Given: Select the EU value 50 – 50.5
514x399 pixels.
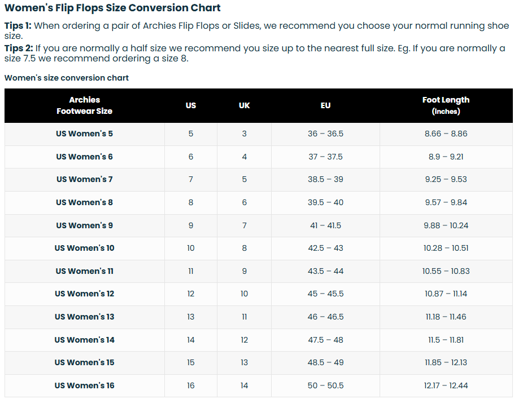Looking at the screenshot, I should [325, 385].
